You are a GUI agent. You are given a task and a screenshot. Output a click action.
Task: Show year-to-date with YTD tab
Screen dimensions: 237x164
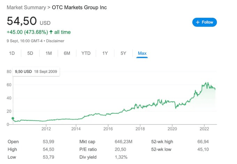pos(86,53)
